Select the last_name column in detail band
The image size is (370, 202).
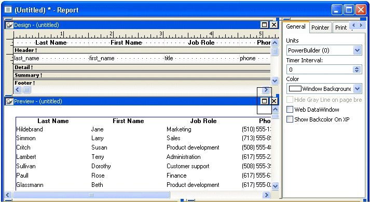(x=51, y=58)
